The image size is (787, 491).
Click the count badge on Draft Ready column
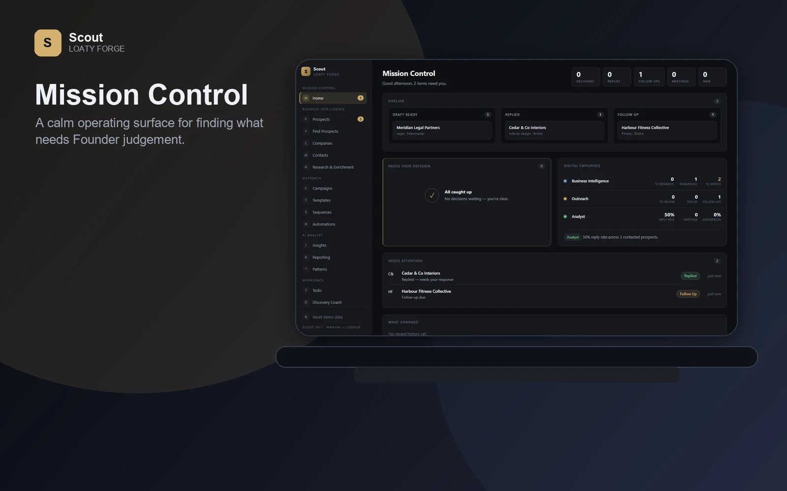coord(488,115)
